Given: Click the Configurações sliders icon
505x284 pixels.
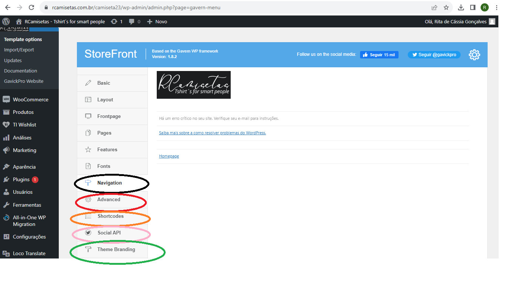Looking at the screenshot, I should [6, 237].
